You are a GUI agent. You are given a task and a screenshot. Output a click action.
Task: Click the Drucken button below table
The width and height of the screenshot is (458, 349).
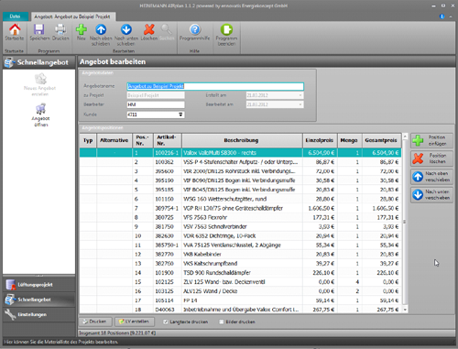[x=95, y=322]
